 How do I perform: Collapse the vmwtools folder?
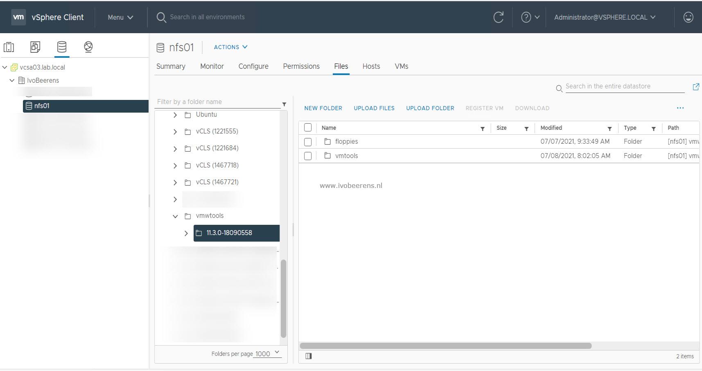[175, 216]
